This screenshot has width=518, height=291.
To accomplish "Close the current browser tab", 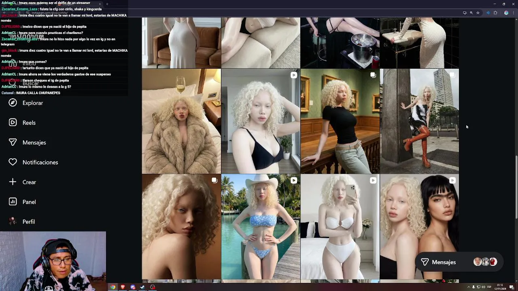I will (x=100, y=4).
